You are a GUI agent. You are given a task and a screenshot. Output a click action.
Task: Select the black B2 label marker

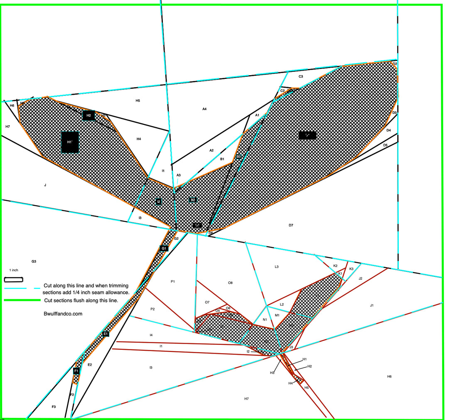coord(193,200)
